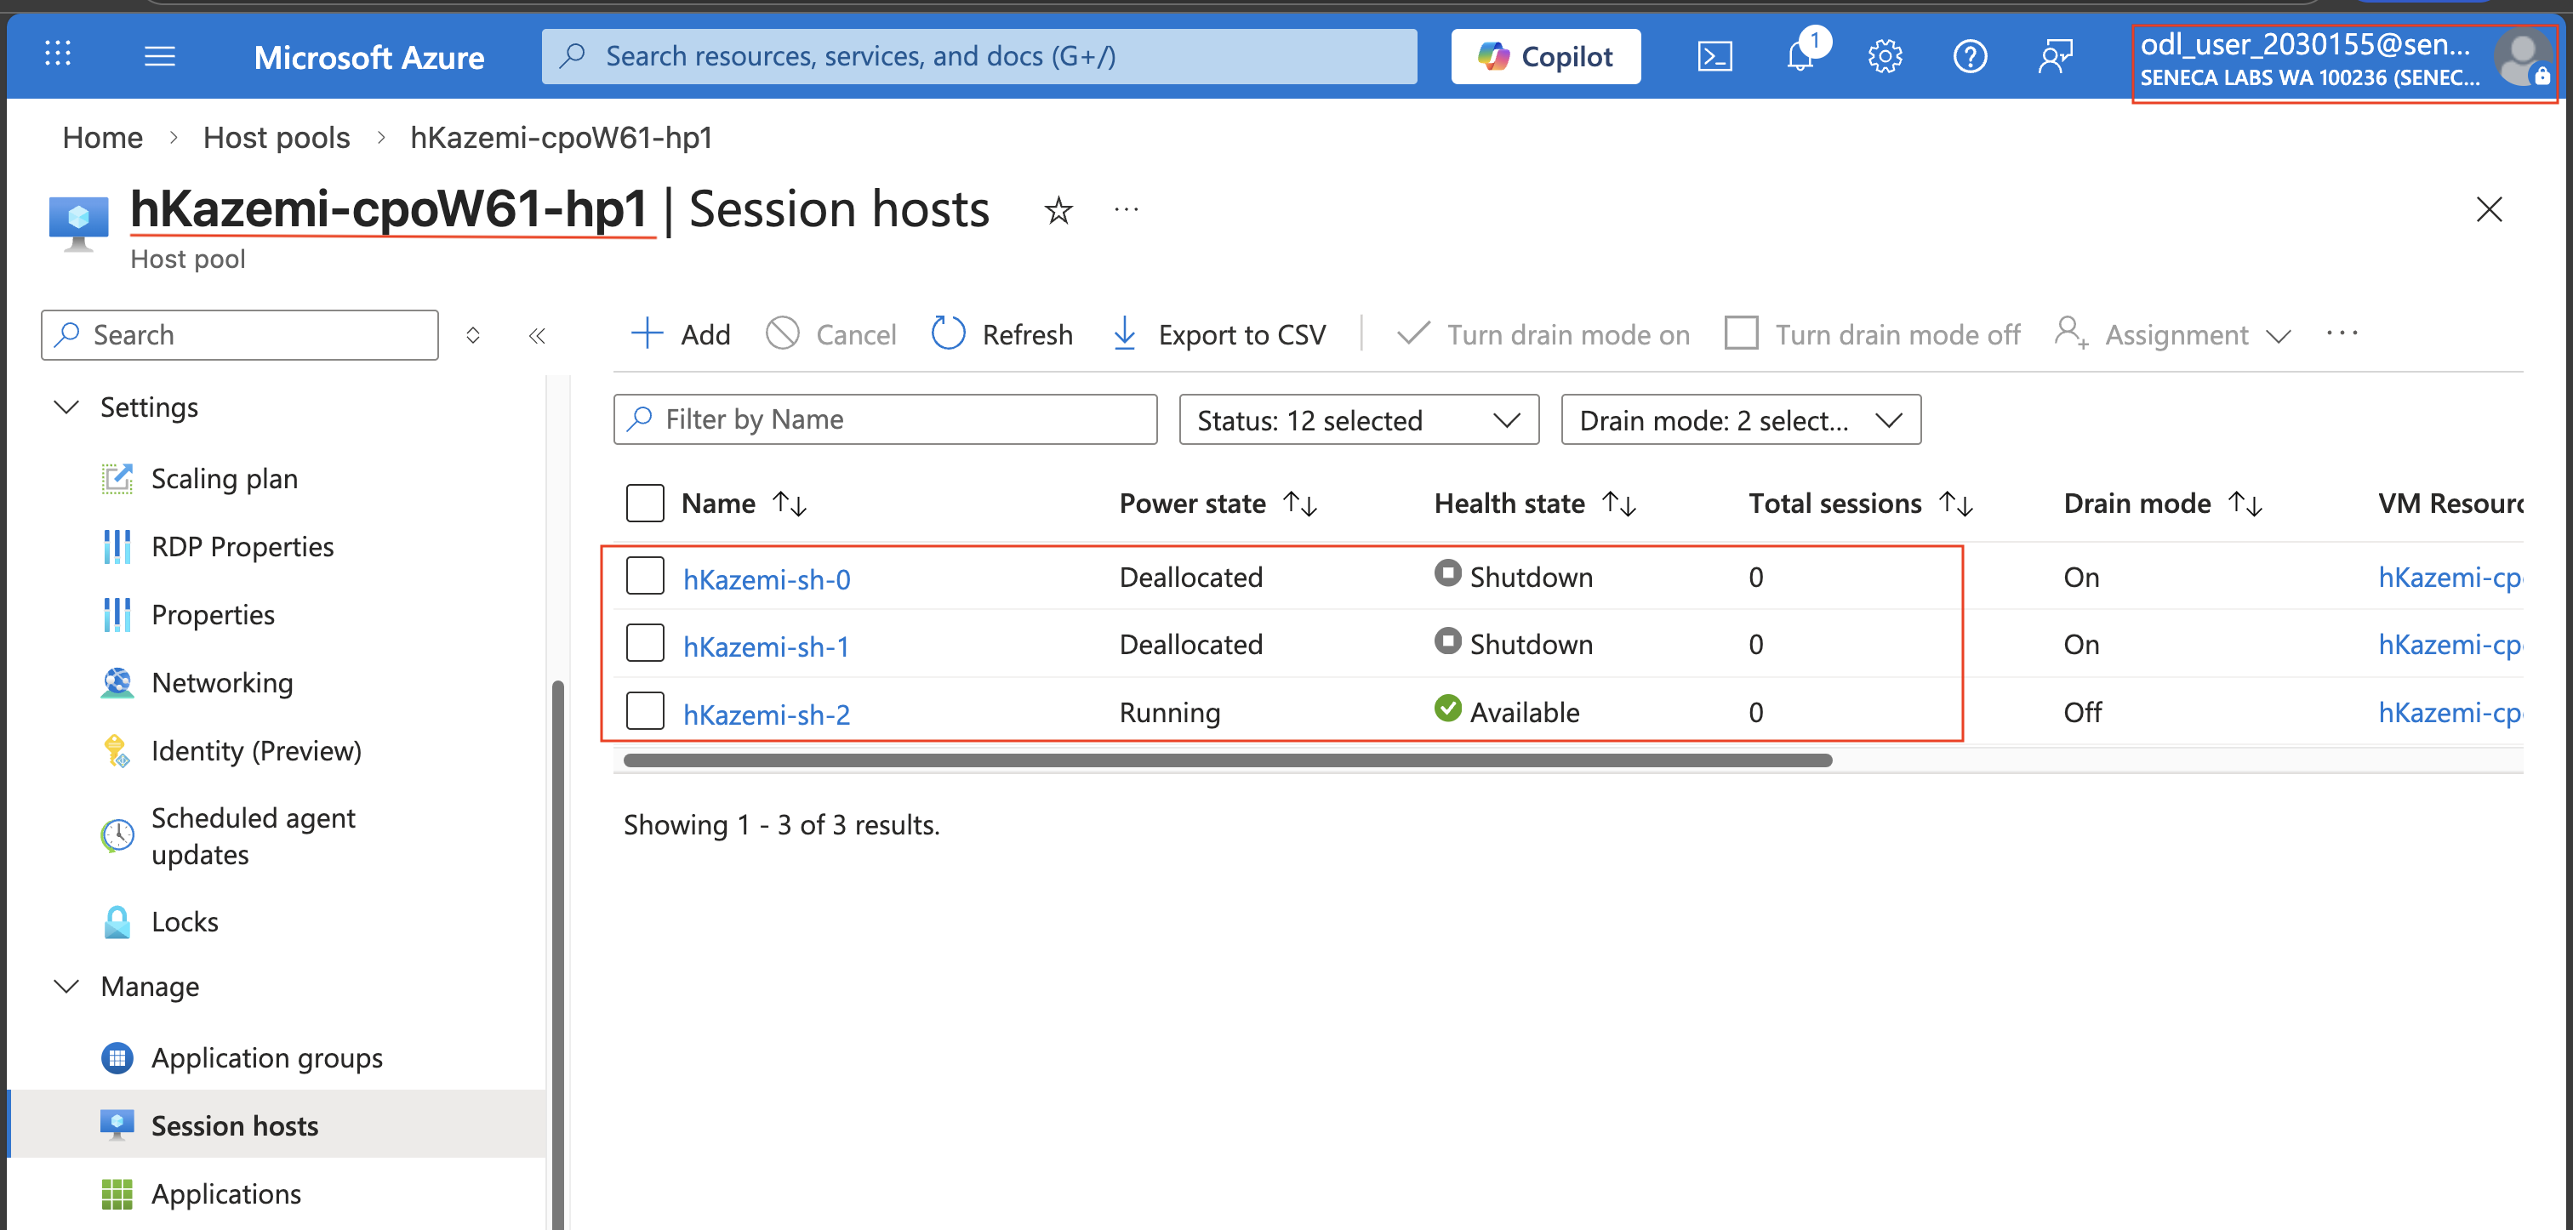This screenshot has width=2573, height=1230.
Task: Open session host hKazemi-sh-1
Action: [766, 647]
